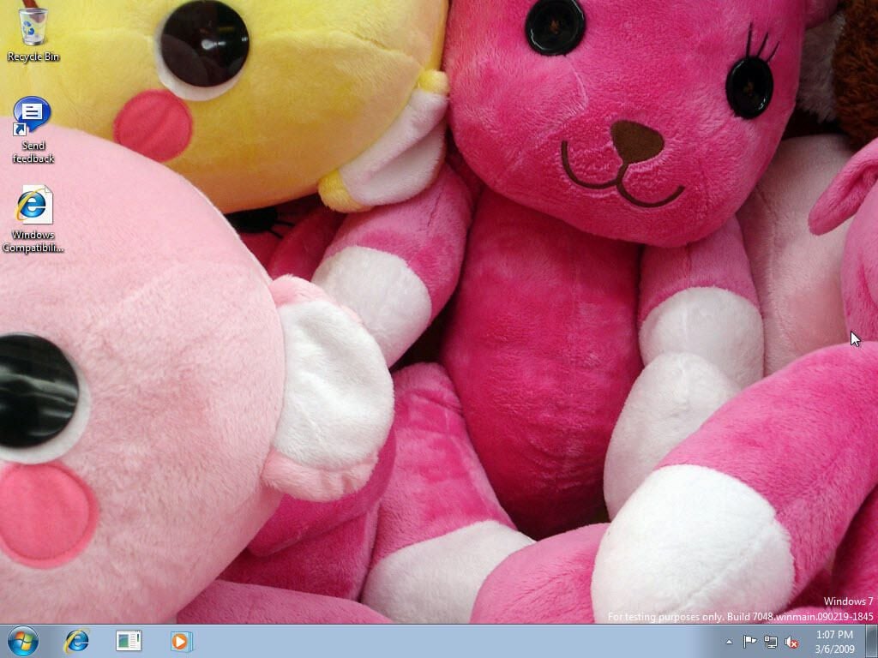Open the clock showing 1:07 PM
Image resolution: width=878 pixels, height=658 pixels.
pos(834,642)
